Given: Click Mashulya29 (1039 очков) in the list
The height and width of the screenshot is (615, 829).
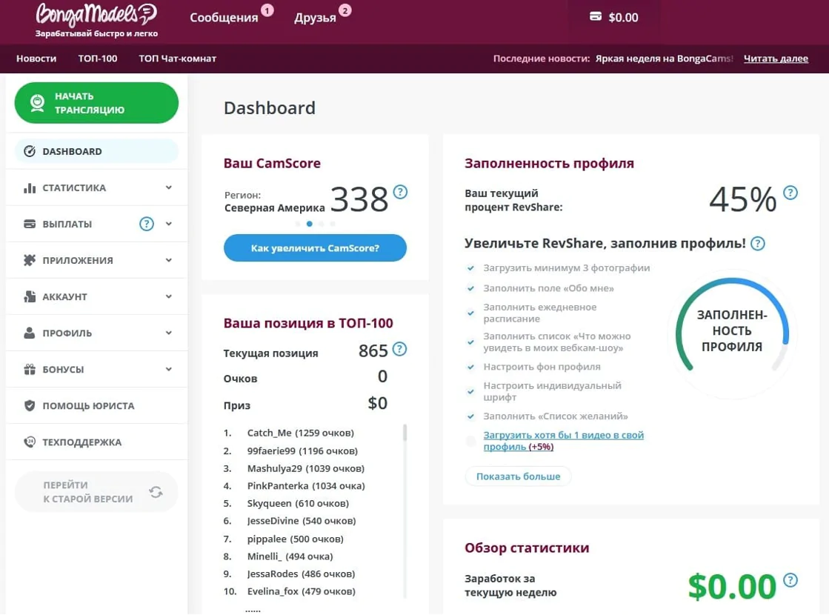Looking at the screenshot, I should pos(305,468).
